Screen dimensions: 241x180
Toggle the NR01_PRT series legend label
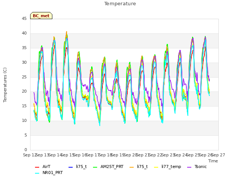(53, 172)
